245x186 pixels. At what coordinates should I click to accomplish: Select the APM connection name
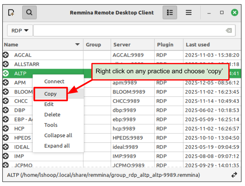[x=20, y=82]
